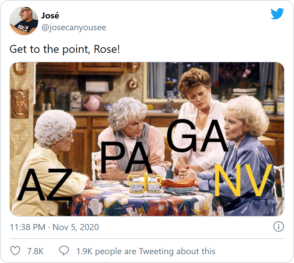Viewport: 294px width, 263px height.
Task: Click the black PA label in the image
Action: [126, 157]
